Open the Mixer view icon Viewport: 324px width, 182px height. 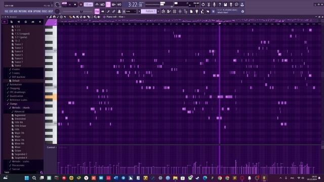coord(180,11)
